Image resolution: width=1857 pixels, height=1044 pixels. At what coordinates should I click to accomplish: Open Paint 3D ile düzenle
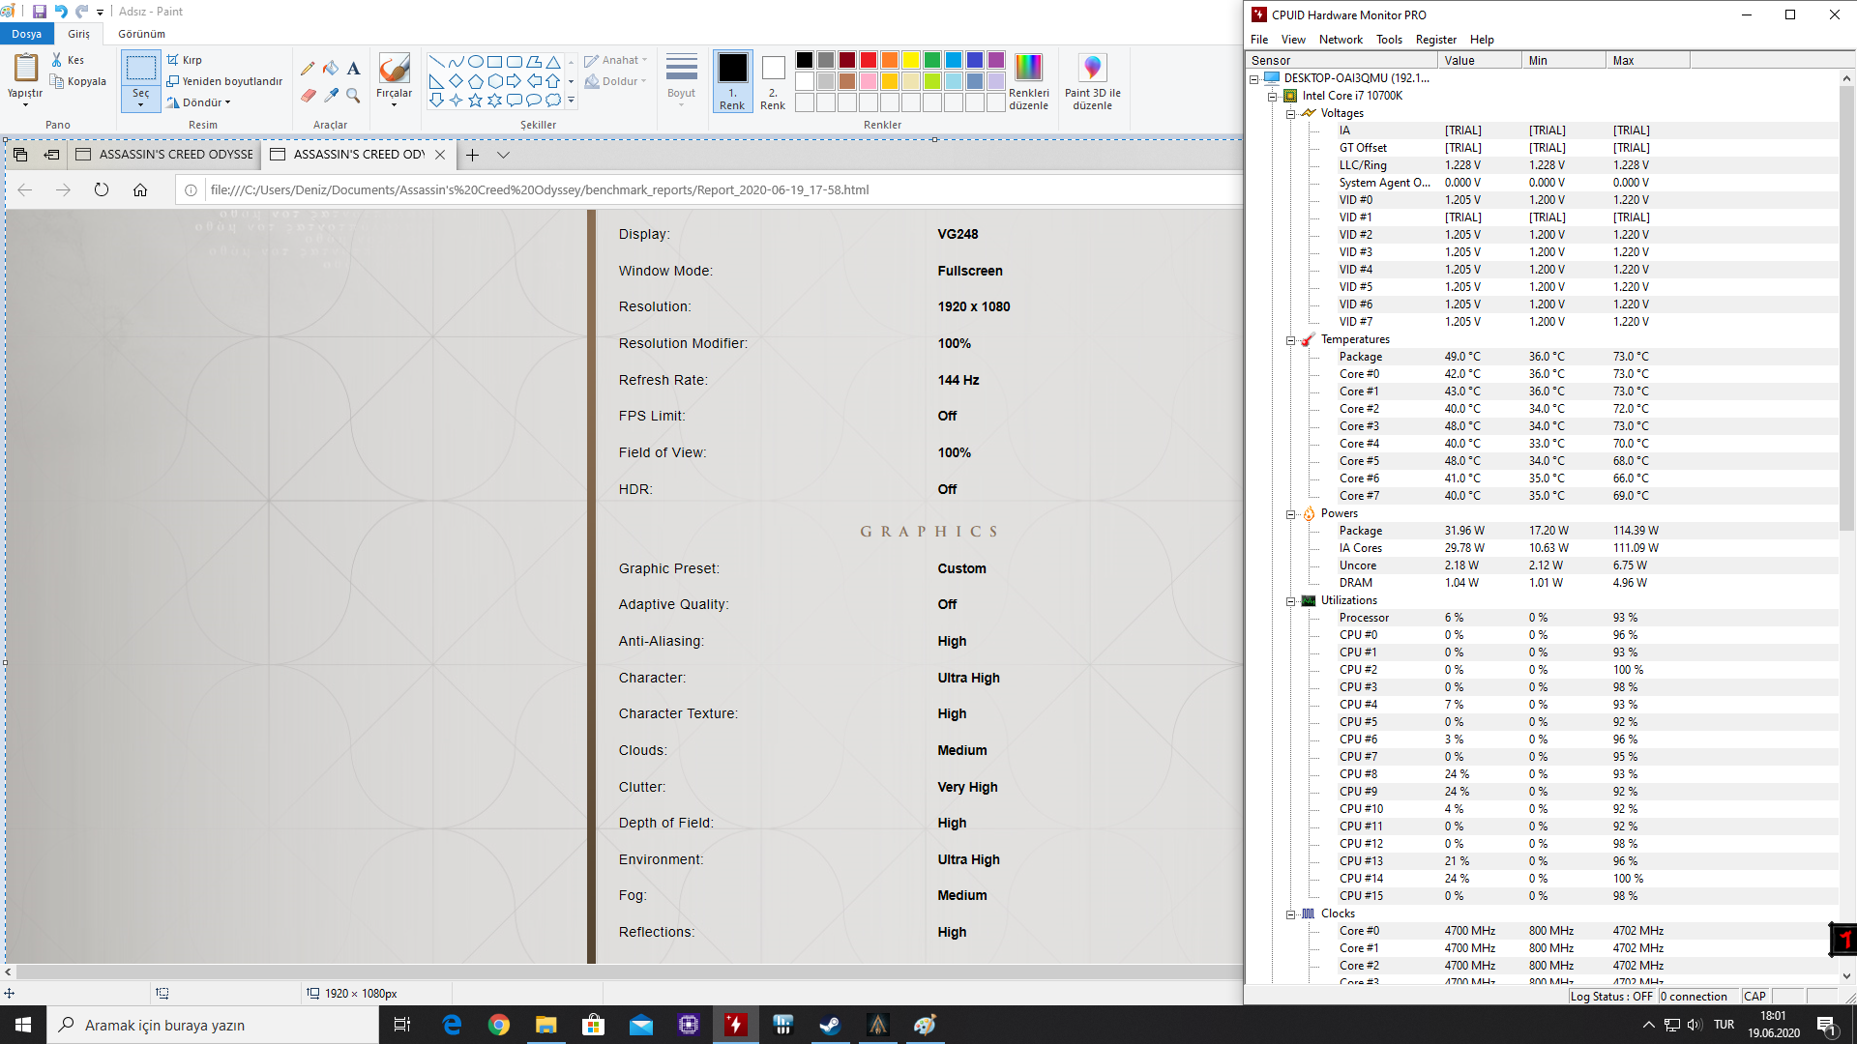pyautogui.click(x=1092, y=81)
